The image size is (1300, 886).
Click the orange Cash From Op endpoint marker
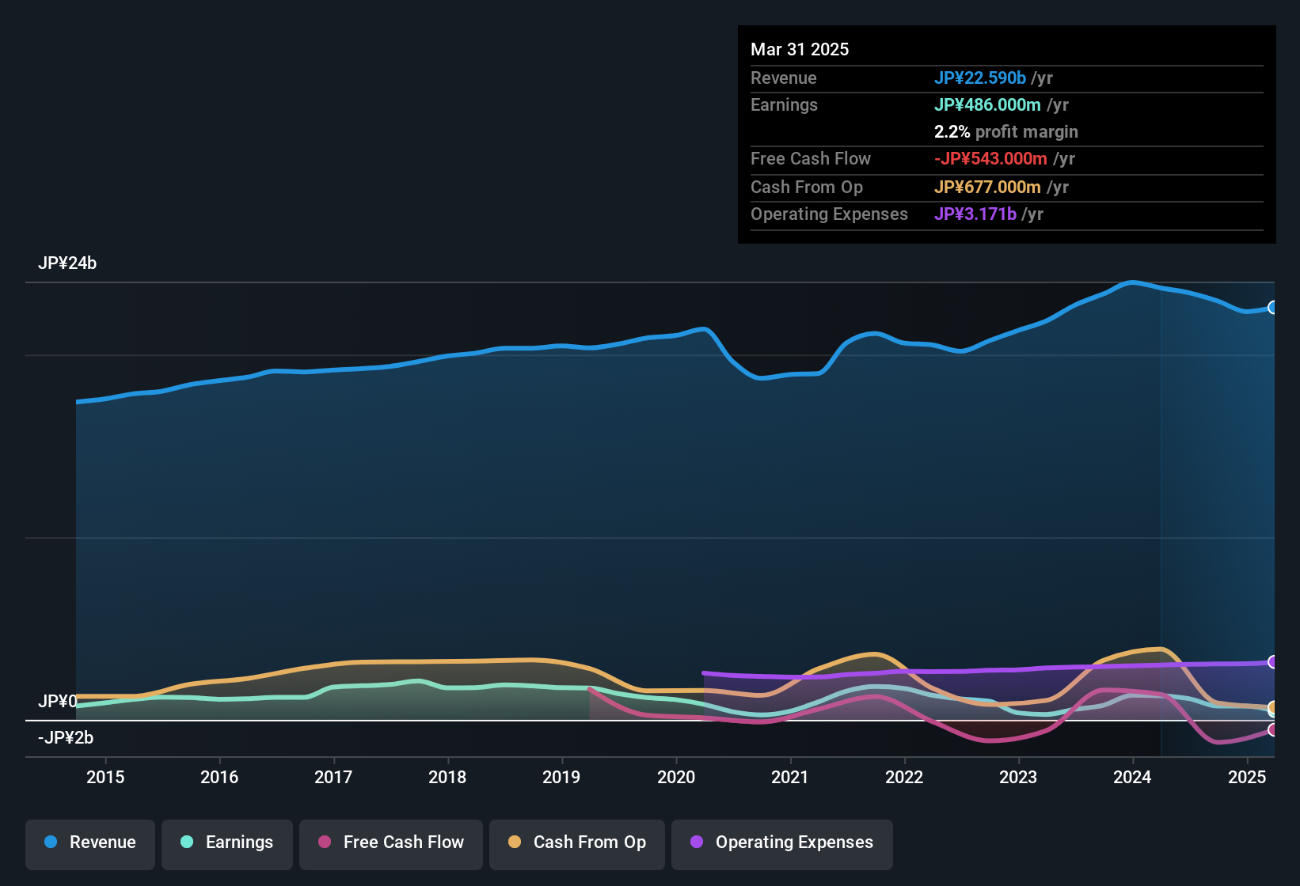click(1273, 707)
